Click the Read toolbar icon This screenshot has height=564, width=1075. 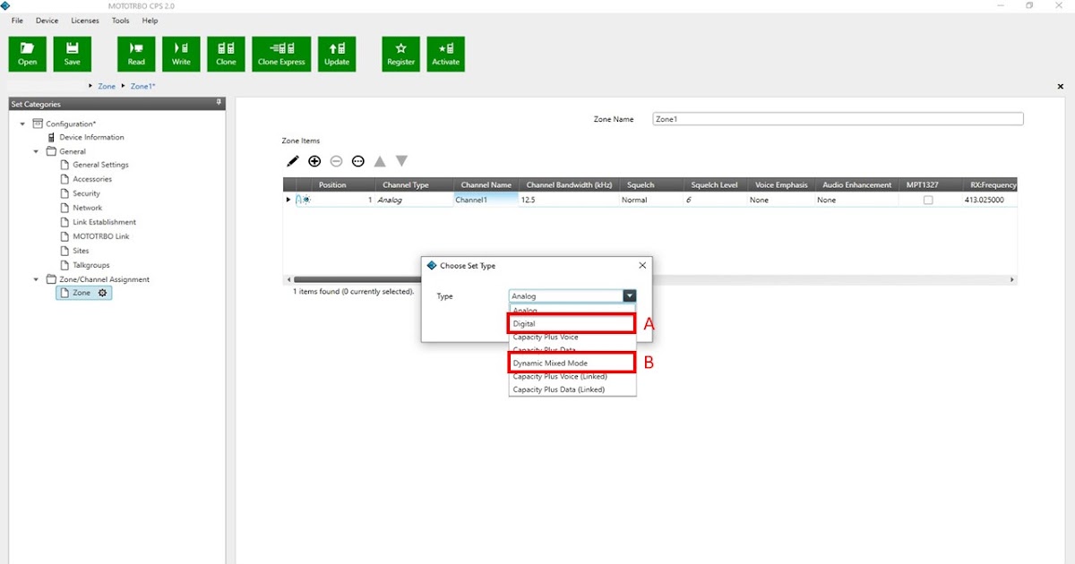click(136, 53)
